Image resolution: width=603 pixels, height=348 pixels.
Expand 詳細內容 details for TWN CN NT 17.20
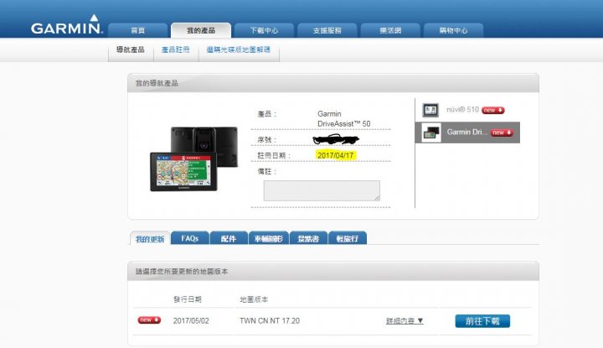[405, 320]
